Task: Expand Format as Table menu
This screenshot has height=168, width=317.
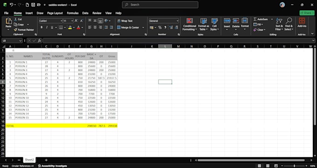Action: 204,24
